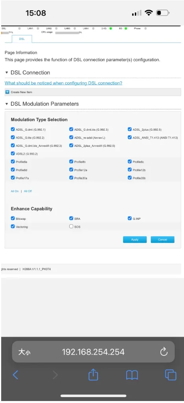Click the LAN1 status indicator light
The width and height of the screenshot is (184, 403).
38,28
